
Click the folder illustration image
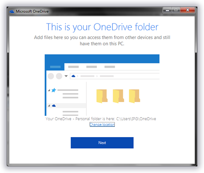(102, 85)
